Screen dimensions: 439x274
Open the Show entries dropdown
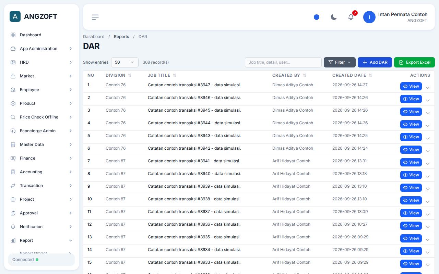(125, 62)
